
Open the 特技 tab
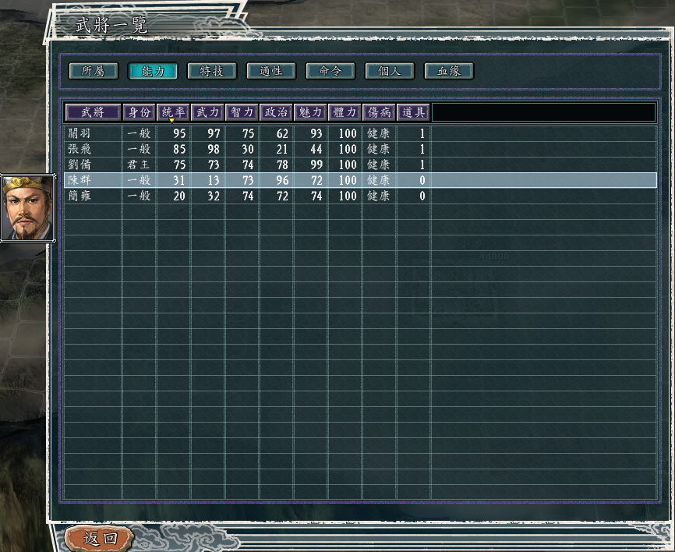(x=212, y=71)
